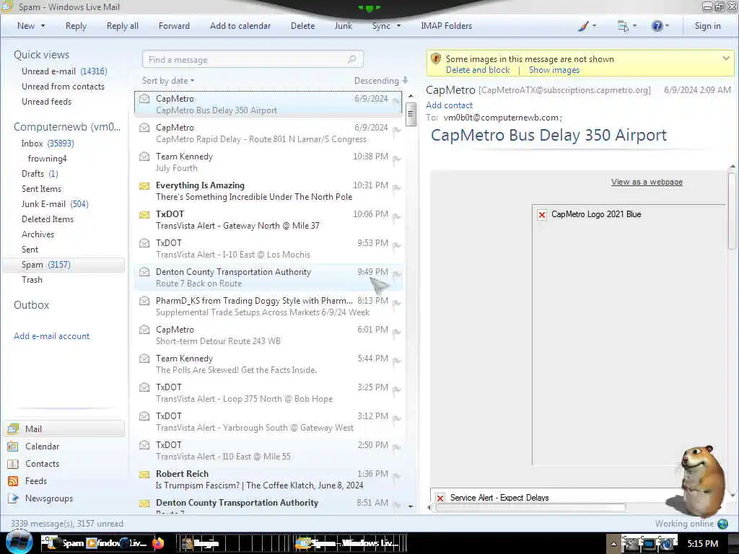
Task: Open IMAP Folders
Action: pos(446,26)
